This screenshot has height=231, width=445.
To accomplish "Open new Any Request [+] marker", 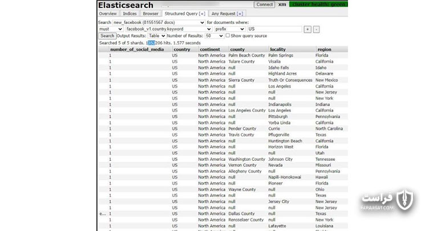I will coord(240,14).
